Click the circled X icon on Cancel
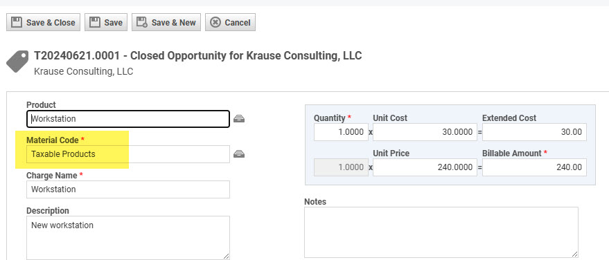The width and height of the screenshot is (609, 260). click(215, 23)
